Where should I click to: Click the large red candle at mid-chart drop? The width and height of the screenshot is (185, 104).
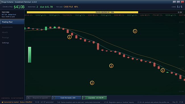pyautogui.click(x=98, y=46)
